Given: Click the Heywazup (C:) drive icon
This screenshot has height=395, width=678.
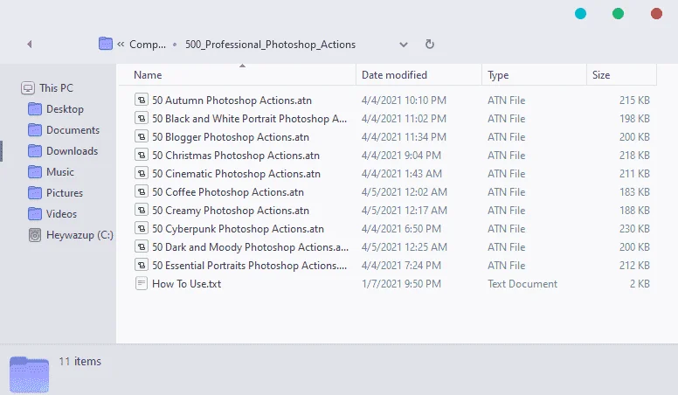Looking at the screenshot, I should tap(35, 235).
